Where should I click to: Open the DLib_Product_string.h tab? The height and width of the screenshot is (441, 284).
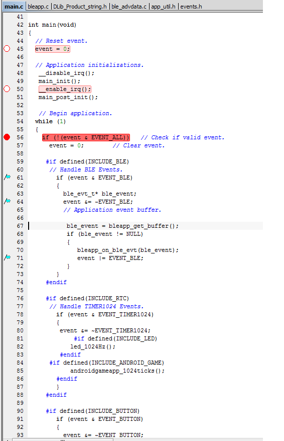[x=80, y=7]
